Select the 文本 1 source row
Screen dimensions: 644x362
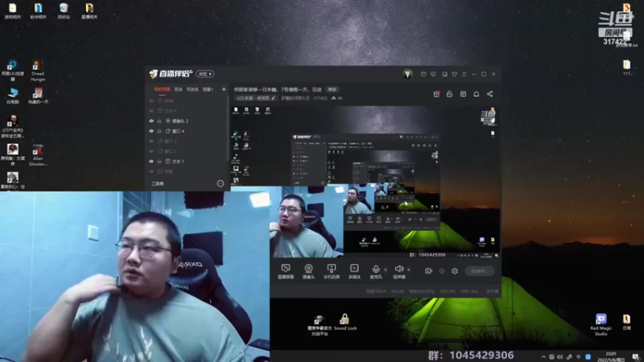pyautogui.click(x=187, y=162)
